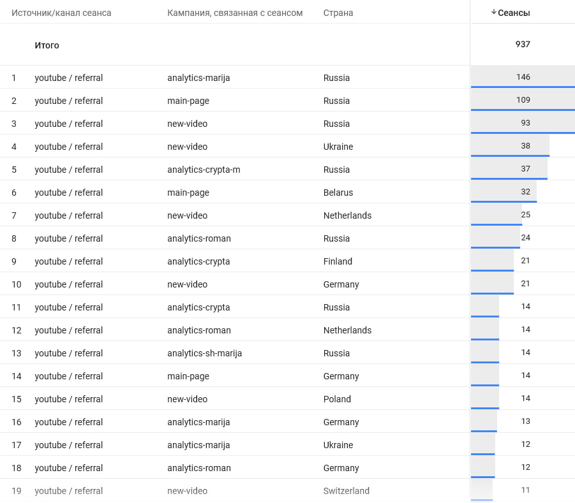Click youtube / referral in row 3

click(68, 124)
